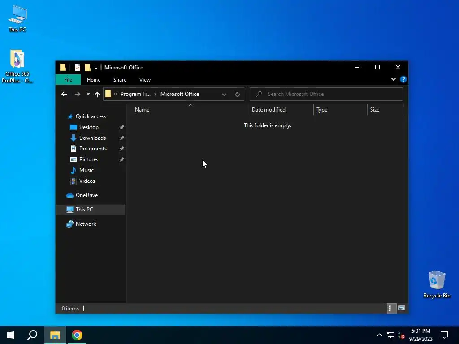The image size is (459, 344).
Task: Click the folder icon at the title bar's left
Action: point(63,68)
